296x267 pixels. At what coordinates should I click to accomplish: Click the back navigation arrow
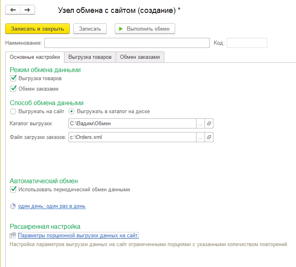click(13, 10)
